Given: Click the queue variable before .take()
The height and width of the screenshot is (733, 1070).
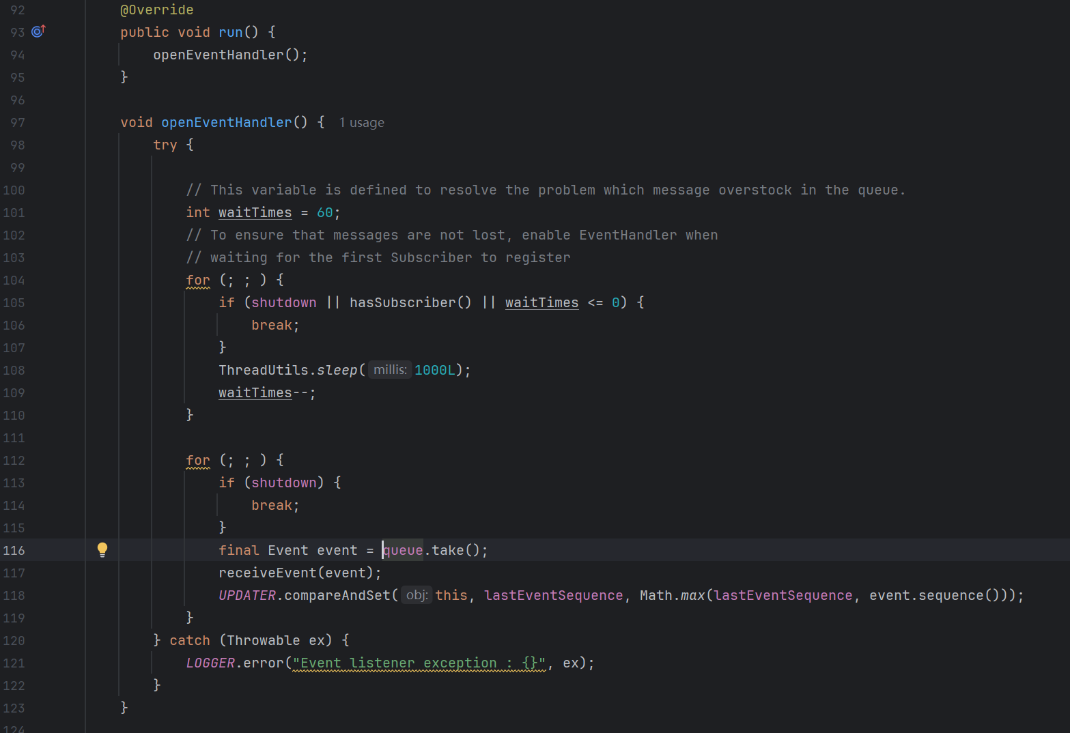Looking at the screenshot, I should [x=403, y=551].
